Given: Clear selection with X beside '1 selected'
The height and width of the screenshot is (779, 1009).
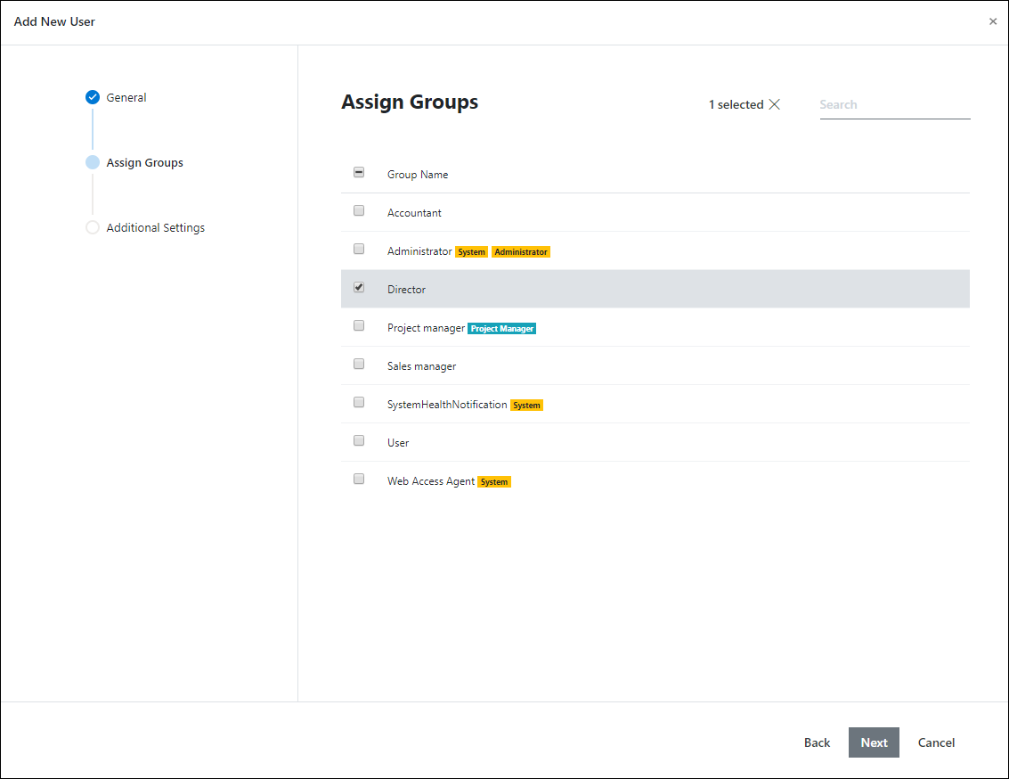Looking at the screenshot, I should click(774, 104).
